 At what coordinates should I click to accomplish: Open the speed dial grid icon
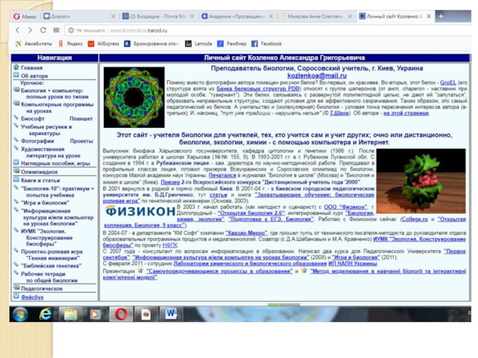click(56, 30)
